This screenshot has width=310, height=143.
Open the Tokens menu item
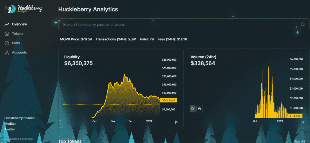(x=18, y=34)
